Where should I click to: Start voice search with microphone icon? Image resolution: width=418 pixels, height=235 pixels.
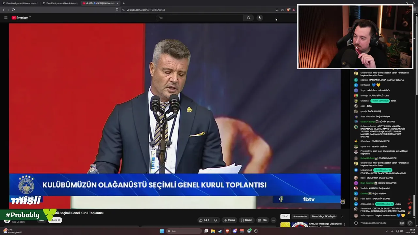(260, 18)
